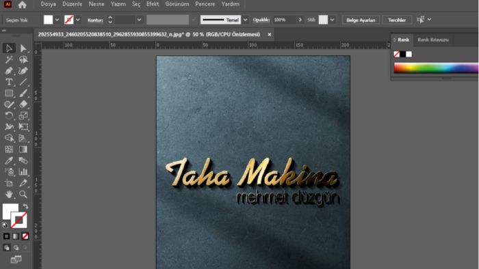
Task: Open Stil graphic style dropdown
Action: [x=332, y=20]
